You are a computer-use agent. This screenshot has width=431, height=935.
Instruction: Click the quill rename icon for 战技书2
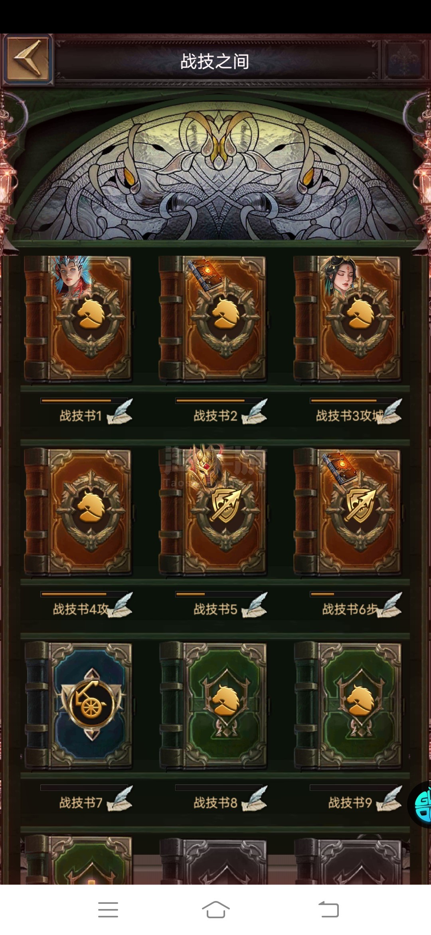click(x=255, y=412)
